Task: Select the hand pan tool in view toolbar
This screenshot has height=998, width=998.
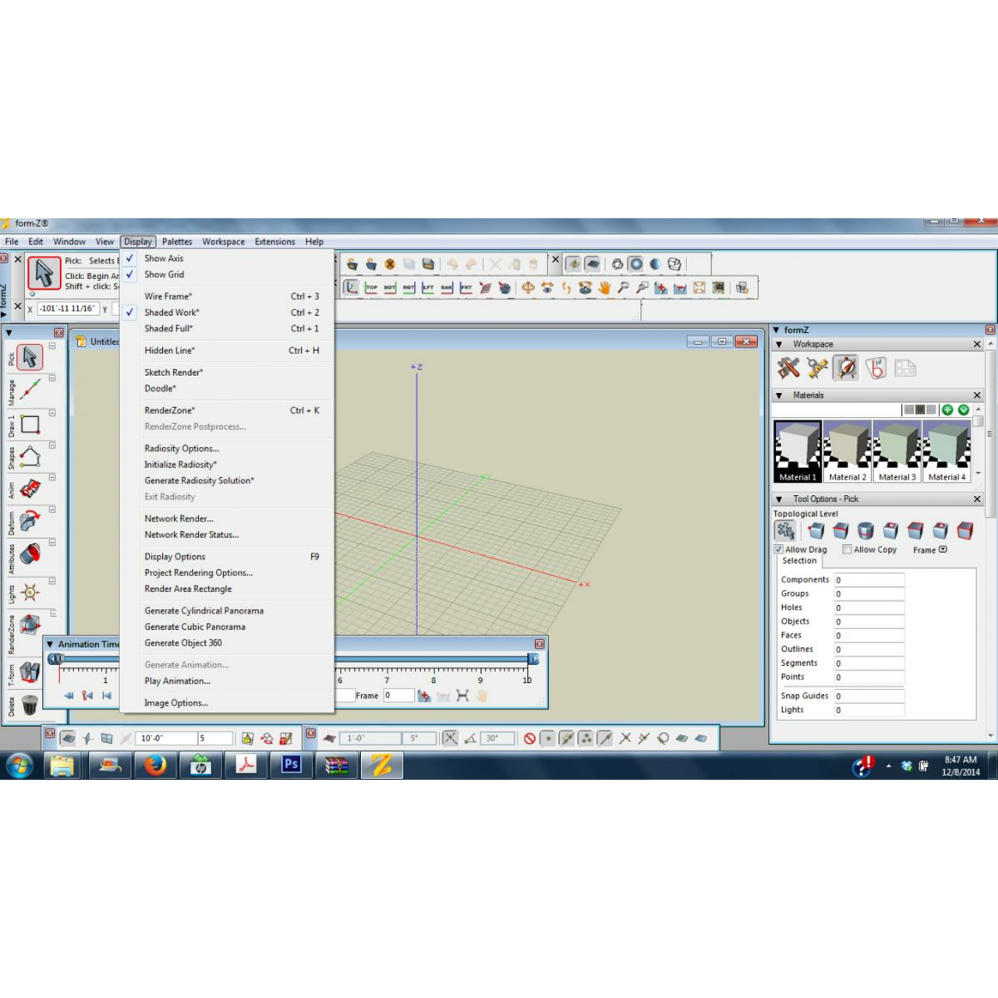Action: pos(604,288)
